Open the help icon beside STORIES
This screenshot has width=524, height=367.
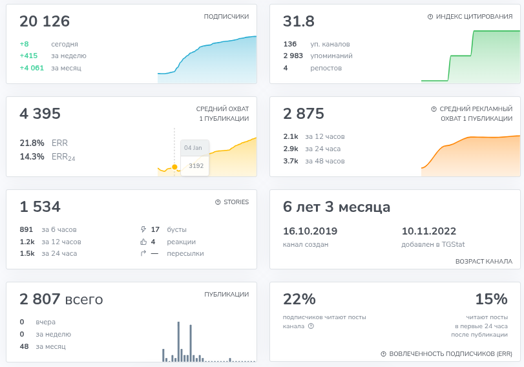click(218, 202)
